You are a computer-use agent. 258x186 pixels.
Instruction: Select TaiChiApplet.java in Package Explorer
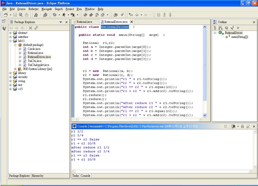coord(38,65)
